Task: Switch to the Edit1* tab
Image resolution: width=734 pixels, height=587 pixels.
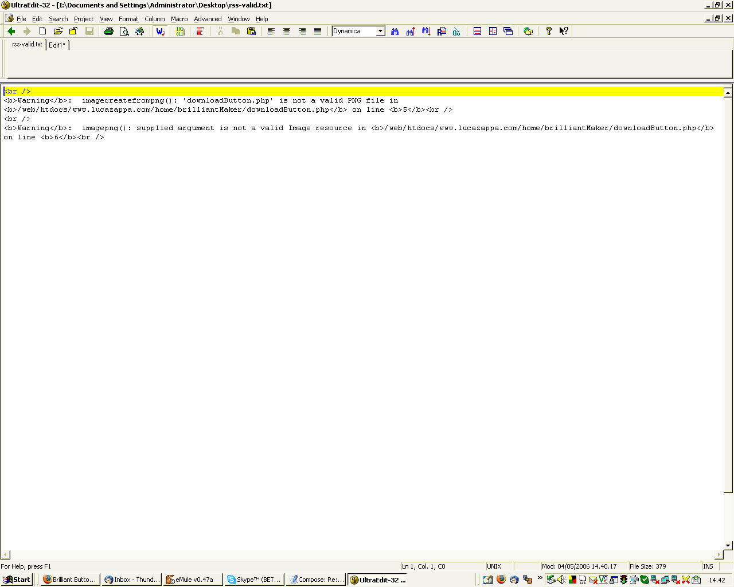Action: pos(57,45)
